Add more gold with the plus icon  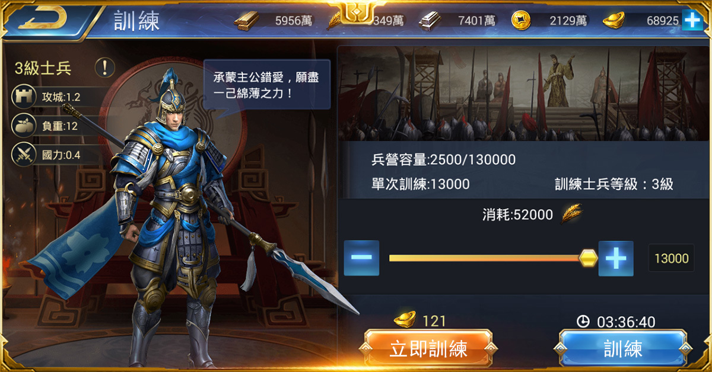[692, 21]
